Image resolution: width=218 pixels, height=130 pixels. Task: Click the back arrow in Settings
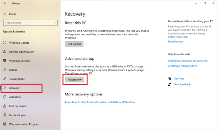click(x=5, y=3)
